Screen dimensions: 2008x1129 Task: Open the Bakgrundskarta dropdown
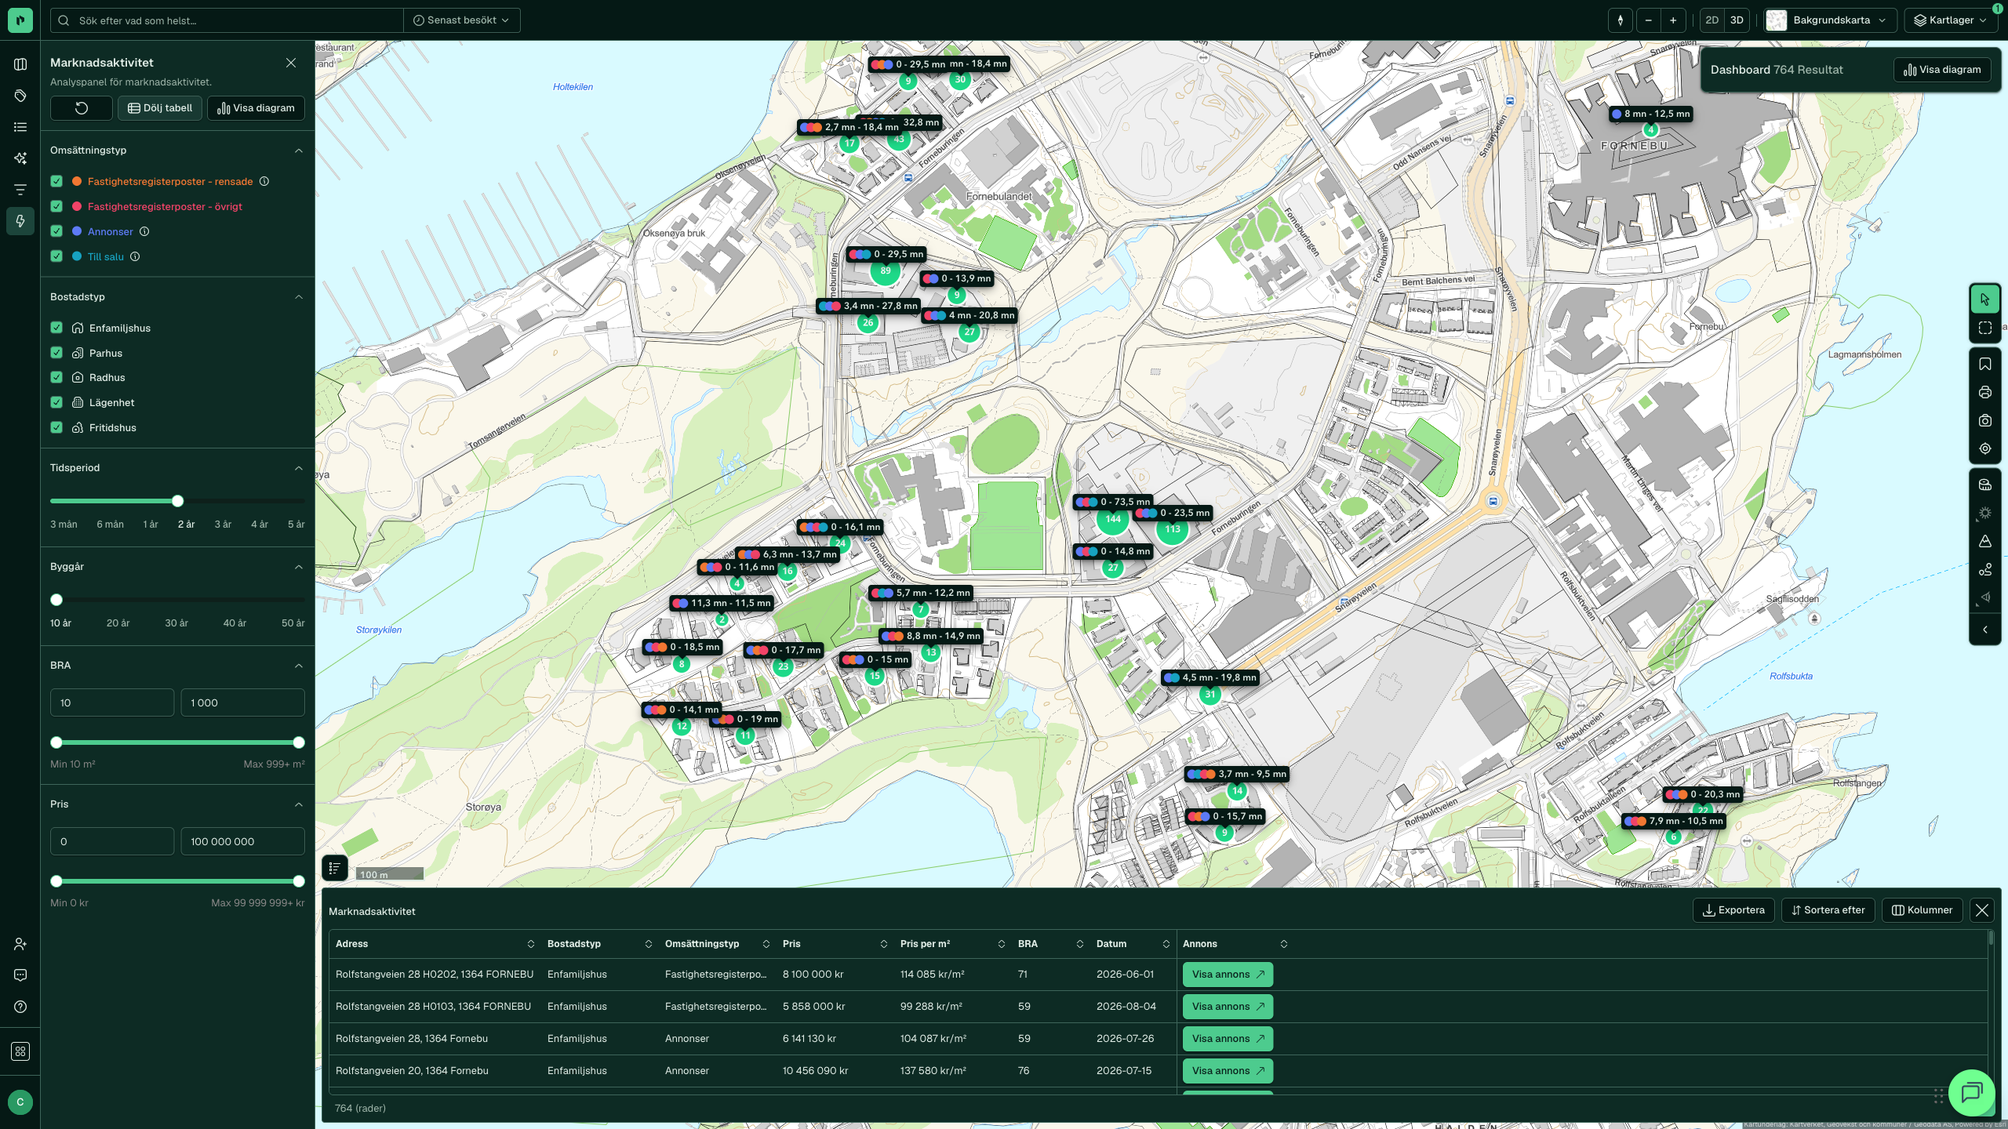[1830, 20]
